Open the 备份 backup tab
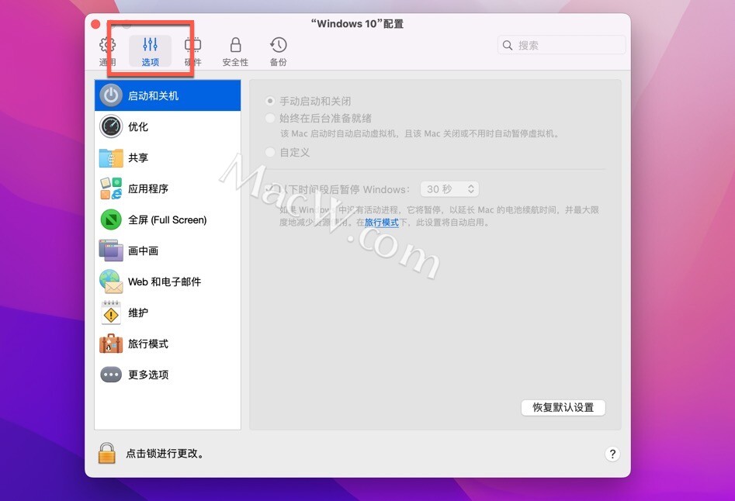735x501 pixels. (278, 51)
